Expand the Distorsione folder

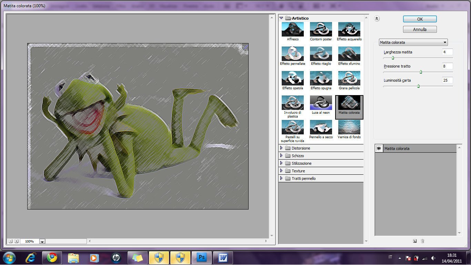click(x=281, y=148)
